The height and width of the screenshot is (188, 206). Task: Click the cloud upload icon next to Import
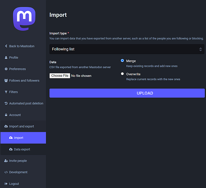point(11,138)
